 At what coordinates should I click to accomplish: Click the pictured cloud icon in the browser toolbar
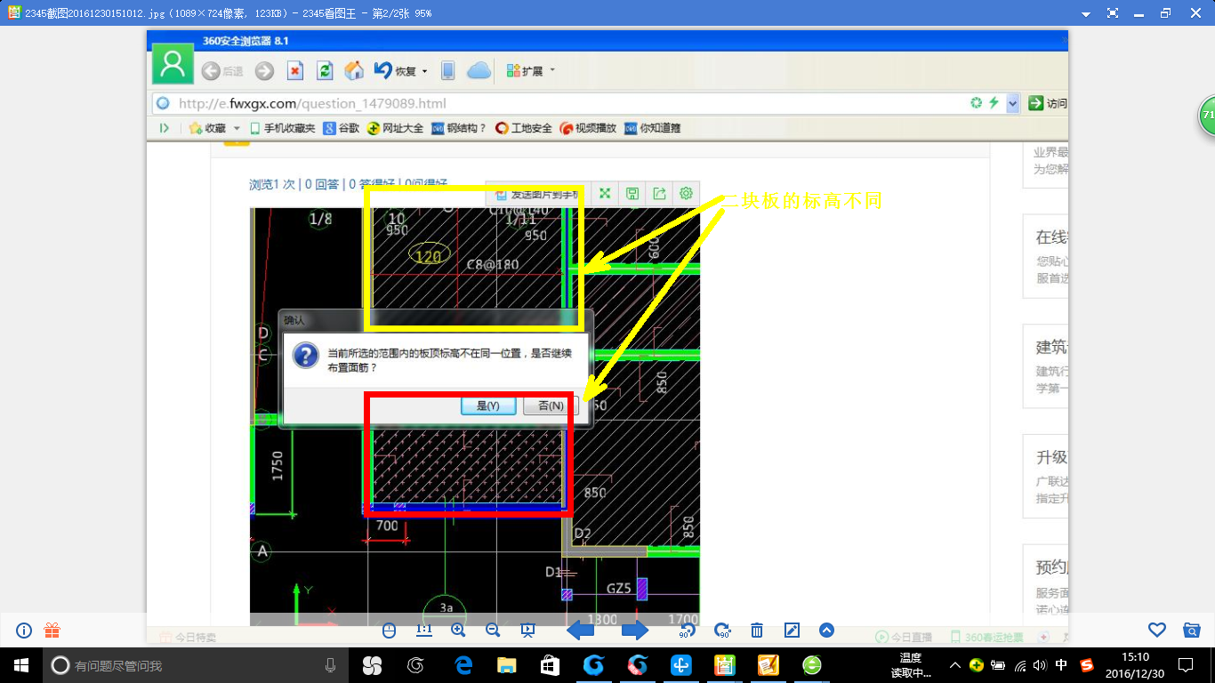[479, 71]
